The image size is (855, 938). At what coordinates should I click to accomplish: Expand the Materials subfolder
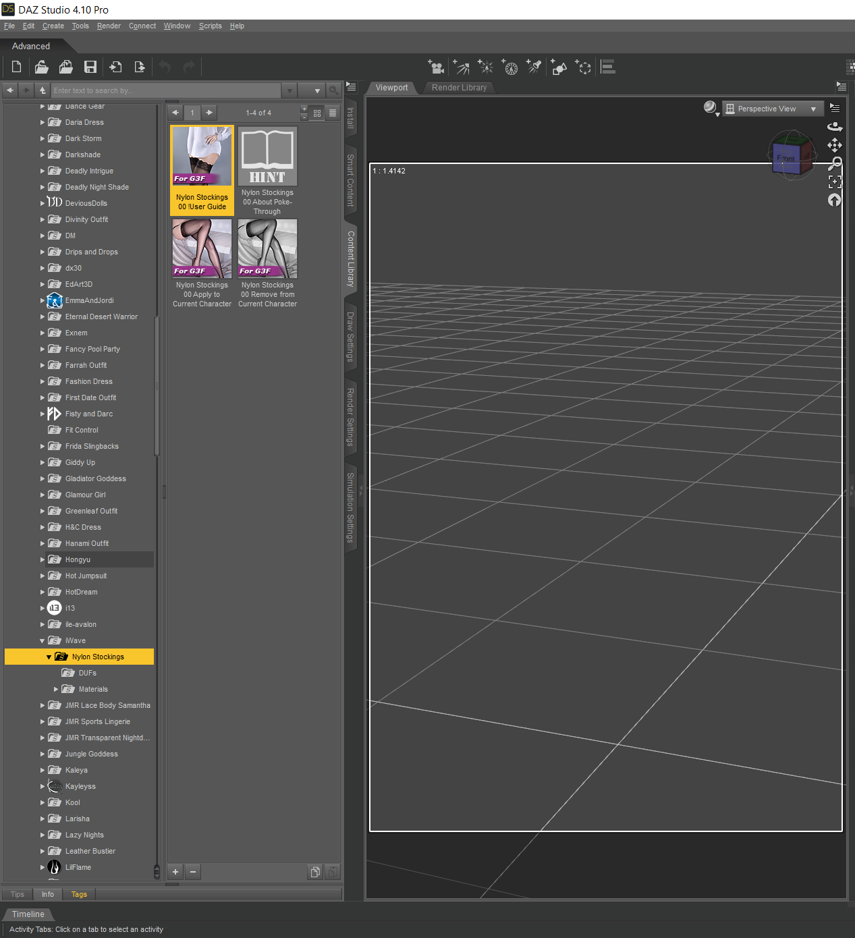(x=55, y=690)
